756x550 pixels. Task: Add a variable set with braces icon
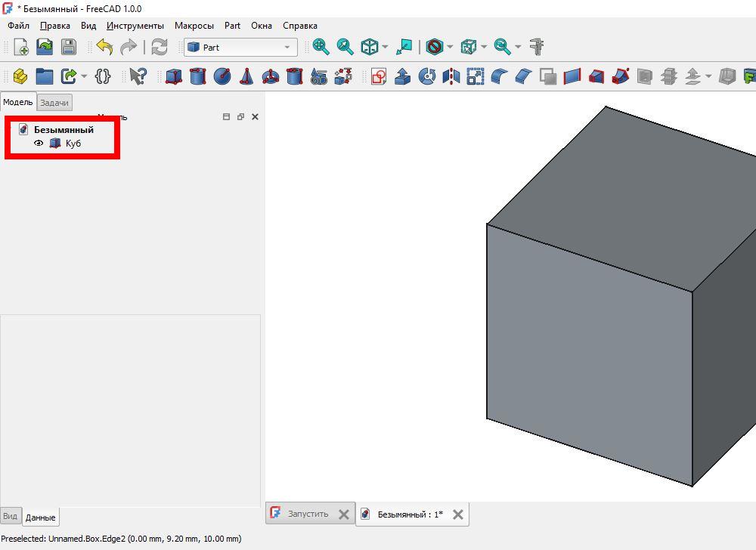[x=103, y=76]
